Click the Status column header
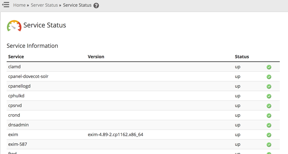288x154 pixels. click(242, 57)
